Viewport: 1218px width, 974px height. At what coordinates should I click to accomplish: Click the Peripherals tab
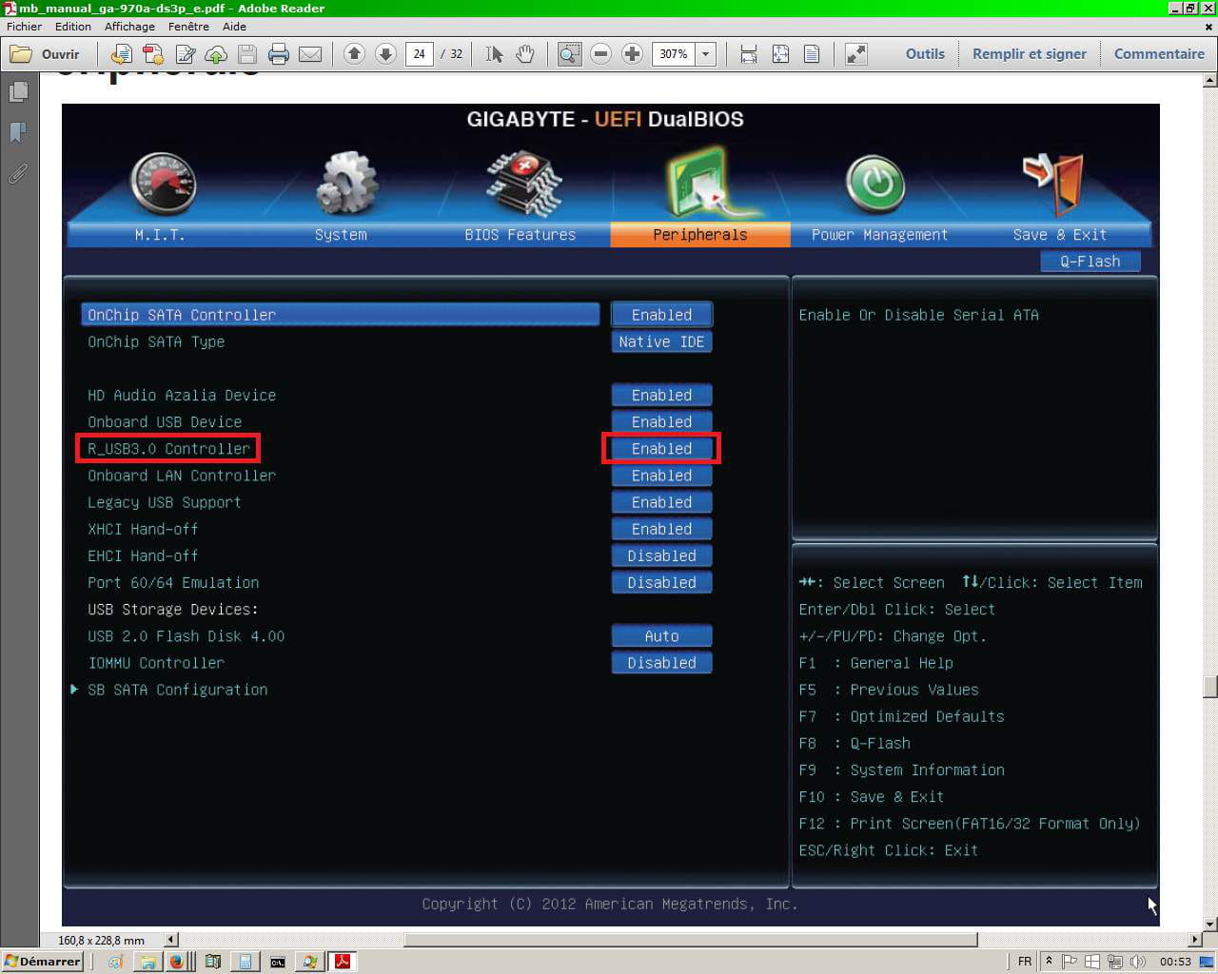(x=700, y=235)
